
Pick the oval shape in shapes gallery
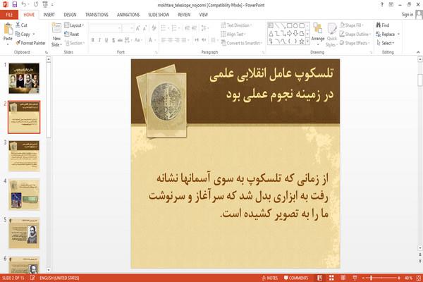[x=295, y=25]
